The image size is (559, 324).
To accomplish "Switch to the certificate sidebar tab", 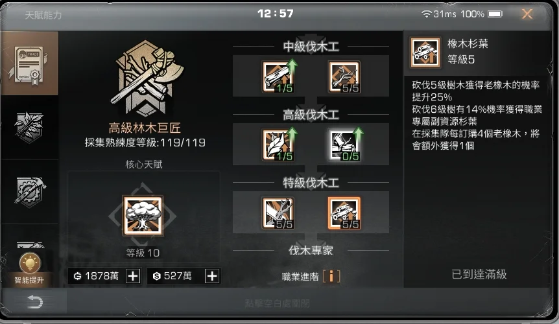I will pyautogui.click(x=29, y=64).
